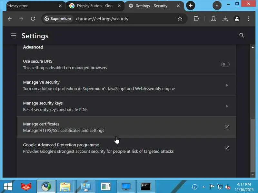Open the tab search dropdown chevron
This screenshot has width=258, height=193.
coord(217,6)
